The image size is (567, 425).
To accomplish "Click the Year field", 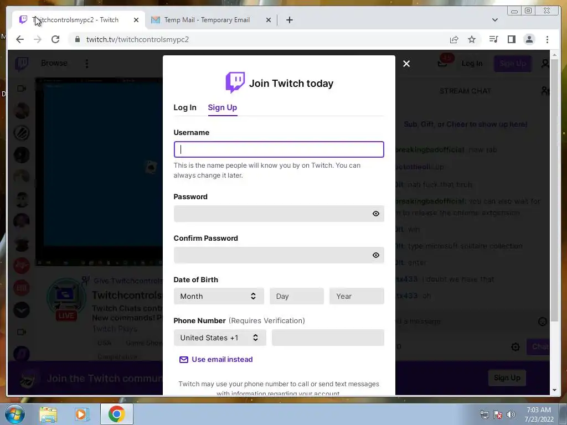I will point(357,296).
